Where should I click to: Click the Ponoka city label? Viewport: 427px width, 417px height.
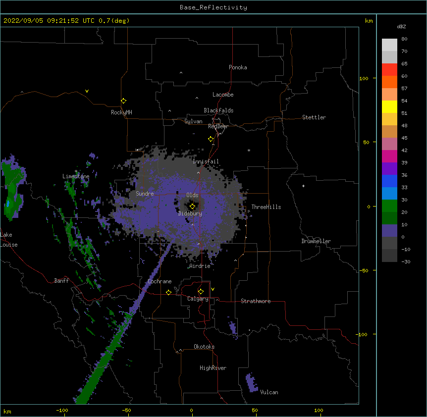tap(238, 67)
